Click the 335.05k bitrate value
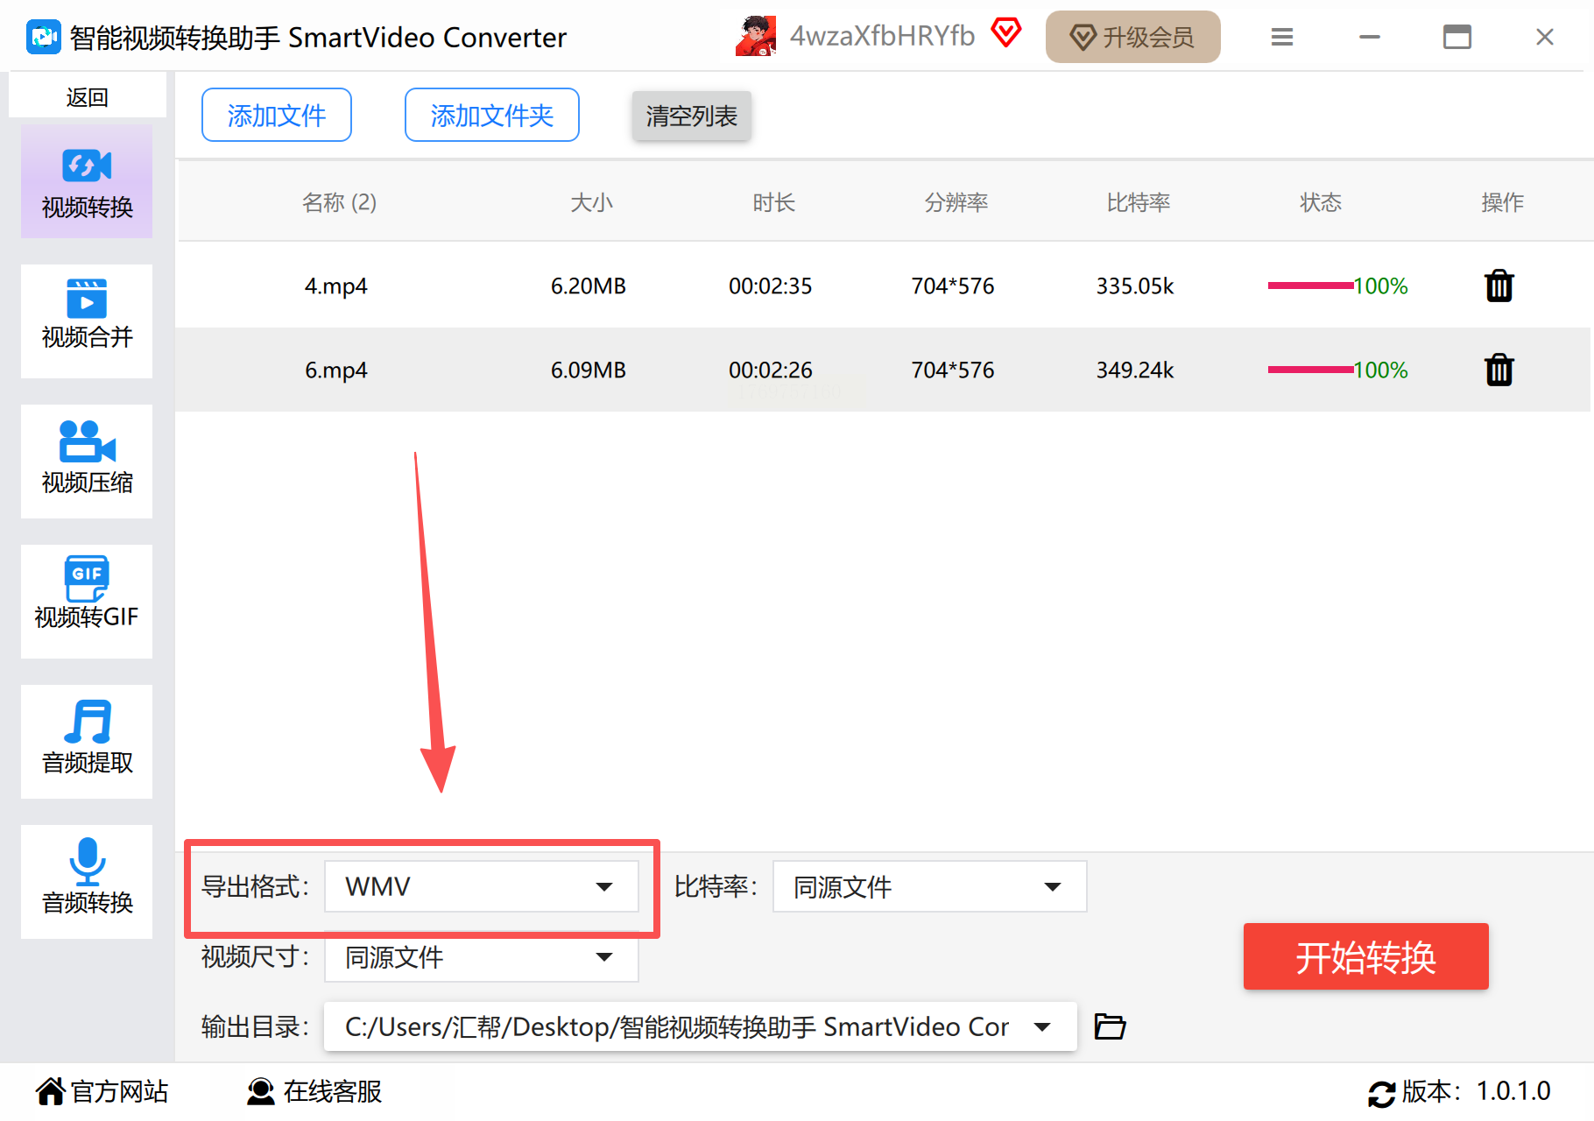This screenshot has height=1121, width=1594. 1135,286
